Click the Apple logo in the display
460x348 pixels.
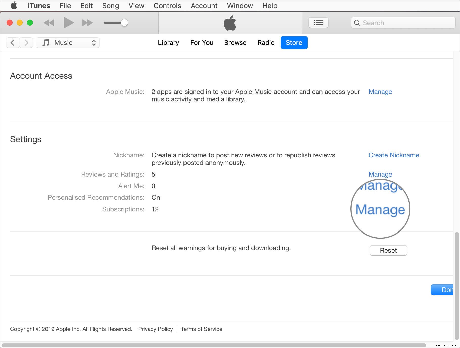230,23
